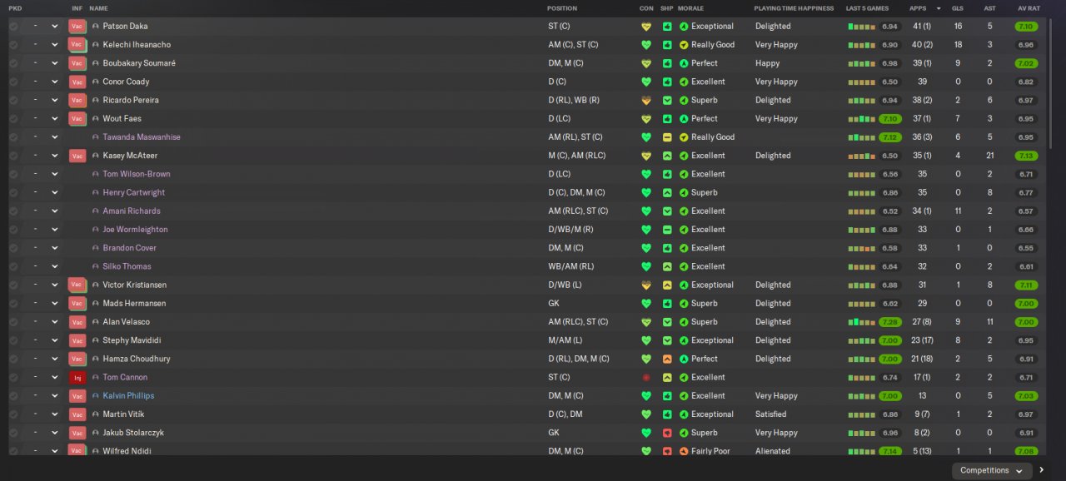Click the player info icon beside Conor Coady
1066x481 pixels.
click(96, 82)
